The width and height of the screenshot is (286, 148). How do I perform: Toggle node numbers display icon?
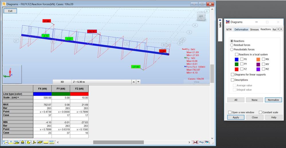click(5, 142)
